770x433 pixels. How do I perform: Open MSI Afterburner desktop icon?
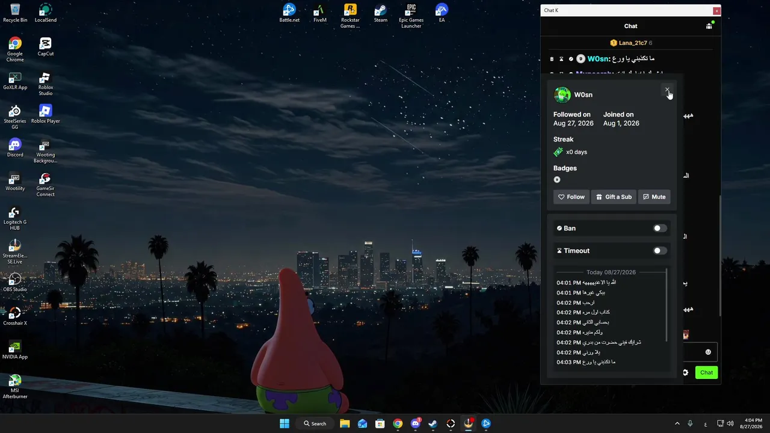(x=15, y=387)
